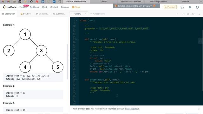Format code with the braces icon

182,14
